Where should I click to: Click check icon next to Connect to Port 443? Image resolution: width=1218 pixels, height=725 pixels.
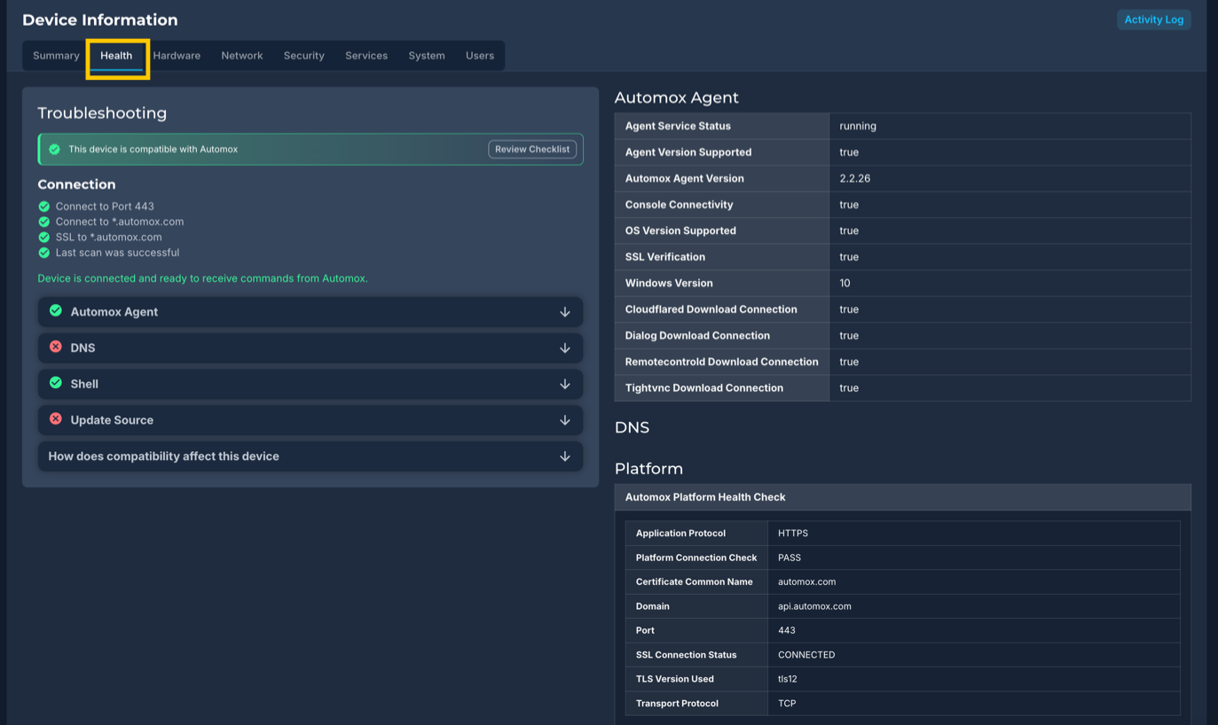44,207
